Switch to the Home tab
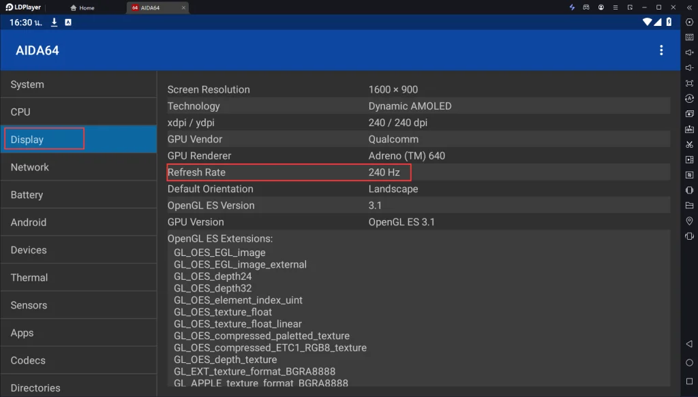Screen dimensions: 698x397 click(x=82, y=7)
